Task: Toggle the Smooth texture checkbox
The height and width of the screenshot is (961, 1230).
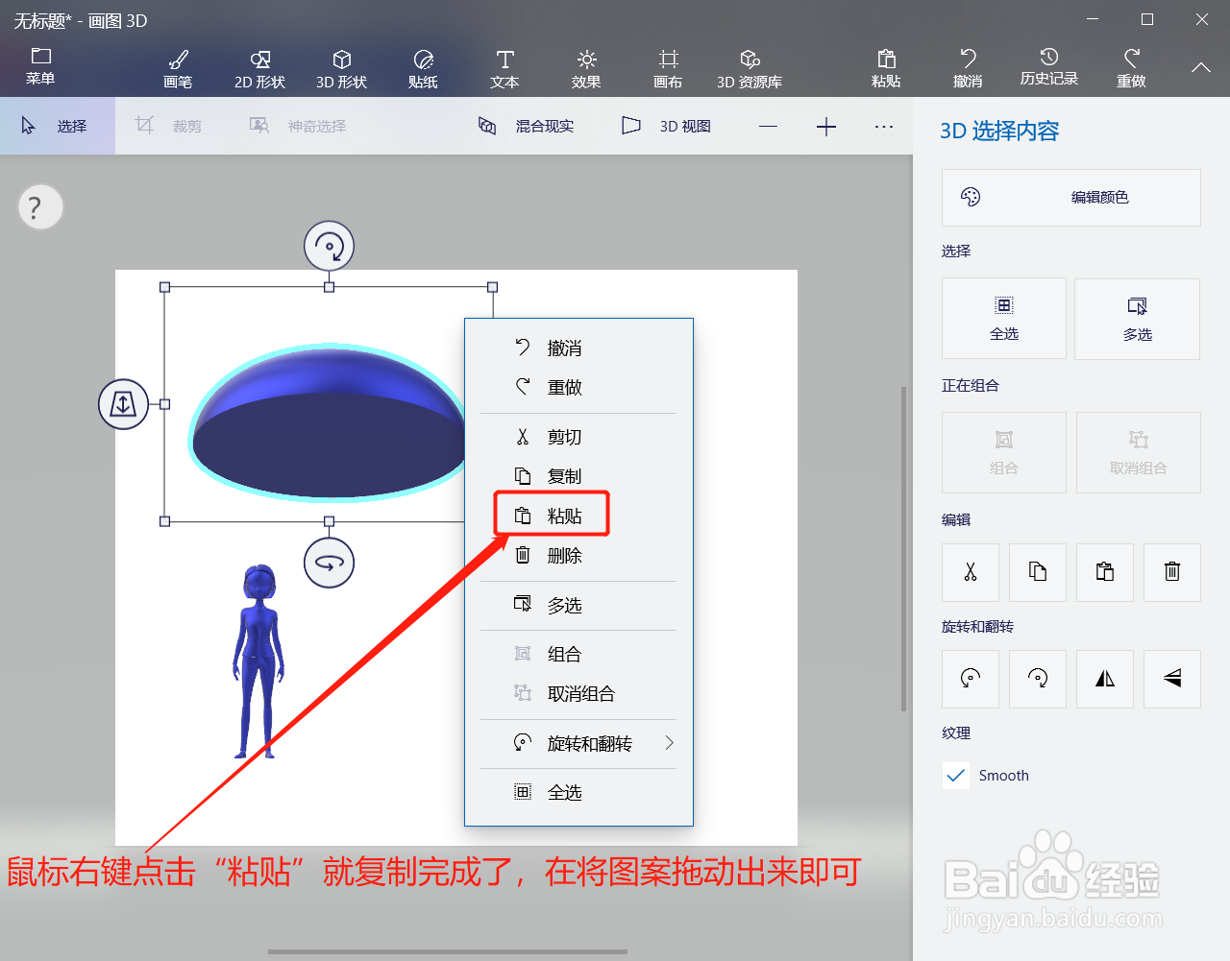Action: click(x=955, y=775)
